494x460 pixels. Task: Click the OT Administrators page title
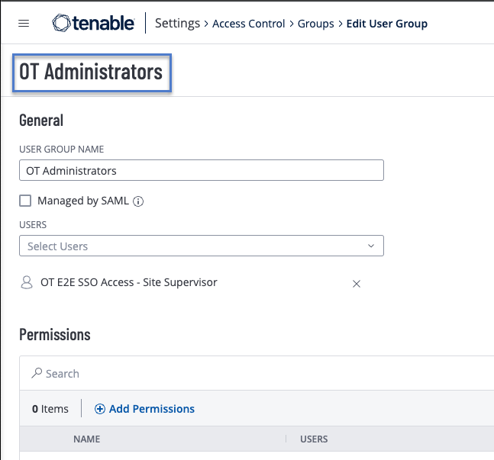click(x=91, y=72)
